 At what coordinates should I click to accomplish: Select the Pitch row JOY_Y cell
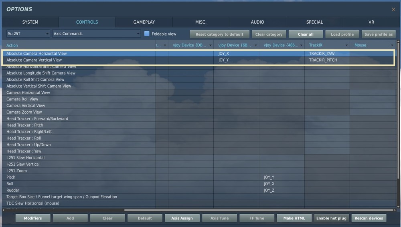[282, 177]
